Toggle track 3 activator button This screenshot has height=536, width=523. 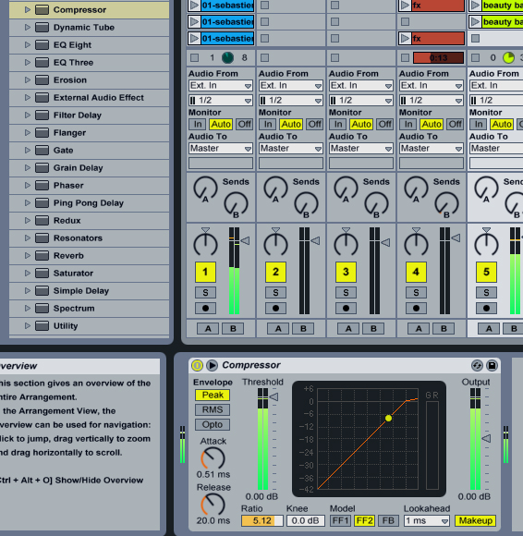click(x=346, y=272)
